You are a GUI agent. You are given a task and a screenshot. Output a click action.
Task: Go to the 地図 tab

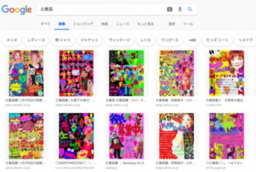point(105,24)
